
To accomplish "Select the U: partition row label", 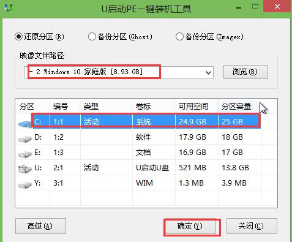I will tap(38, 168).
